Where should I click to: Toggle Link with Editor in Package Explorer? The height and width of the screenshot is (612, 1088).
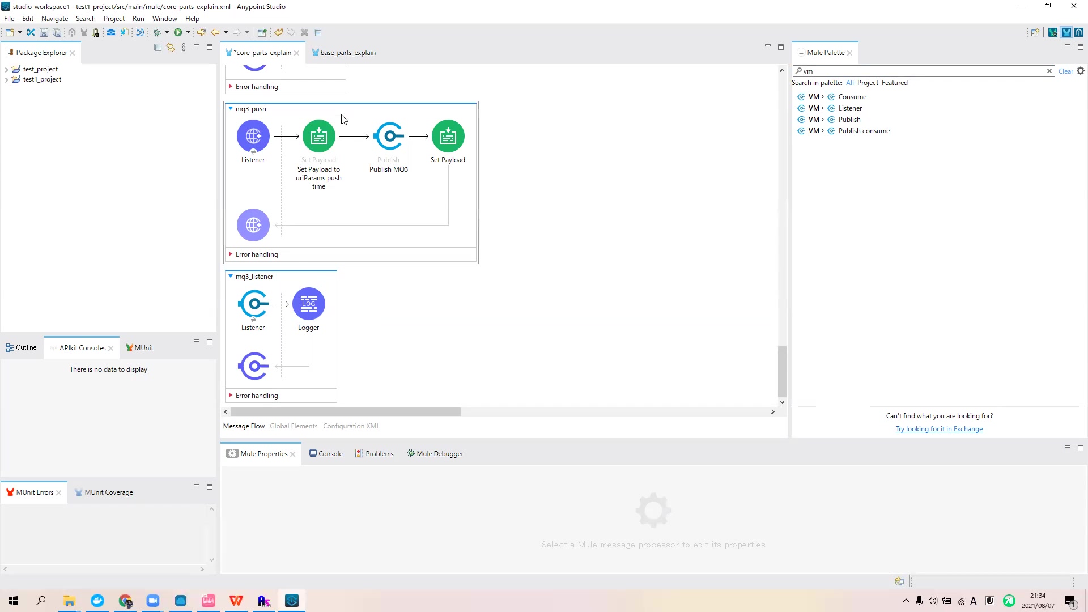click(x=170, y=47)
